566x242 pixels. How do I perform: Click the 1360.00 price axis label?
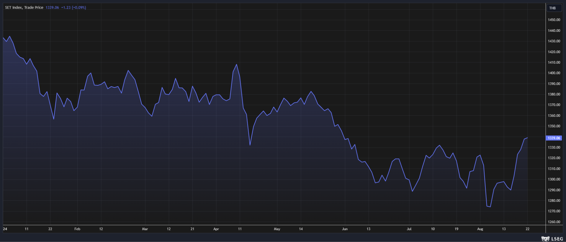tap(554, 115)
